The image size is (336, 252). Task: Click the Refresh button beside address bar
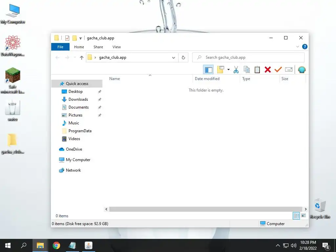183,57
